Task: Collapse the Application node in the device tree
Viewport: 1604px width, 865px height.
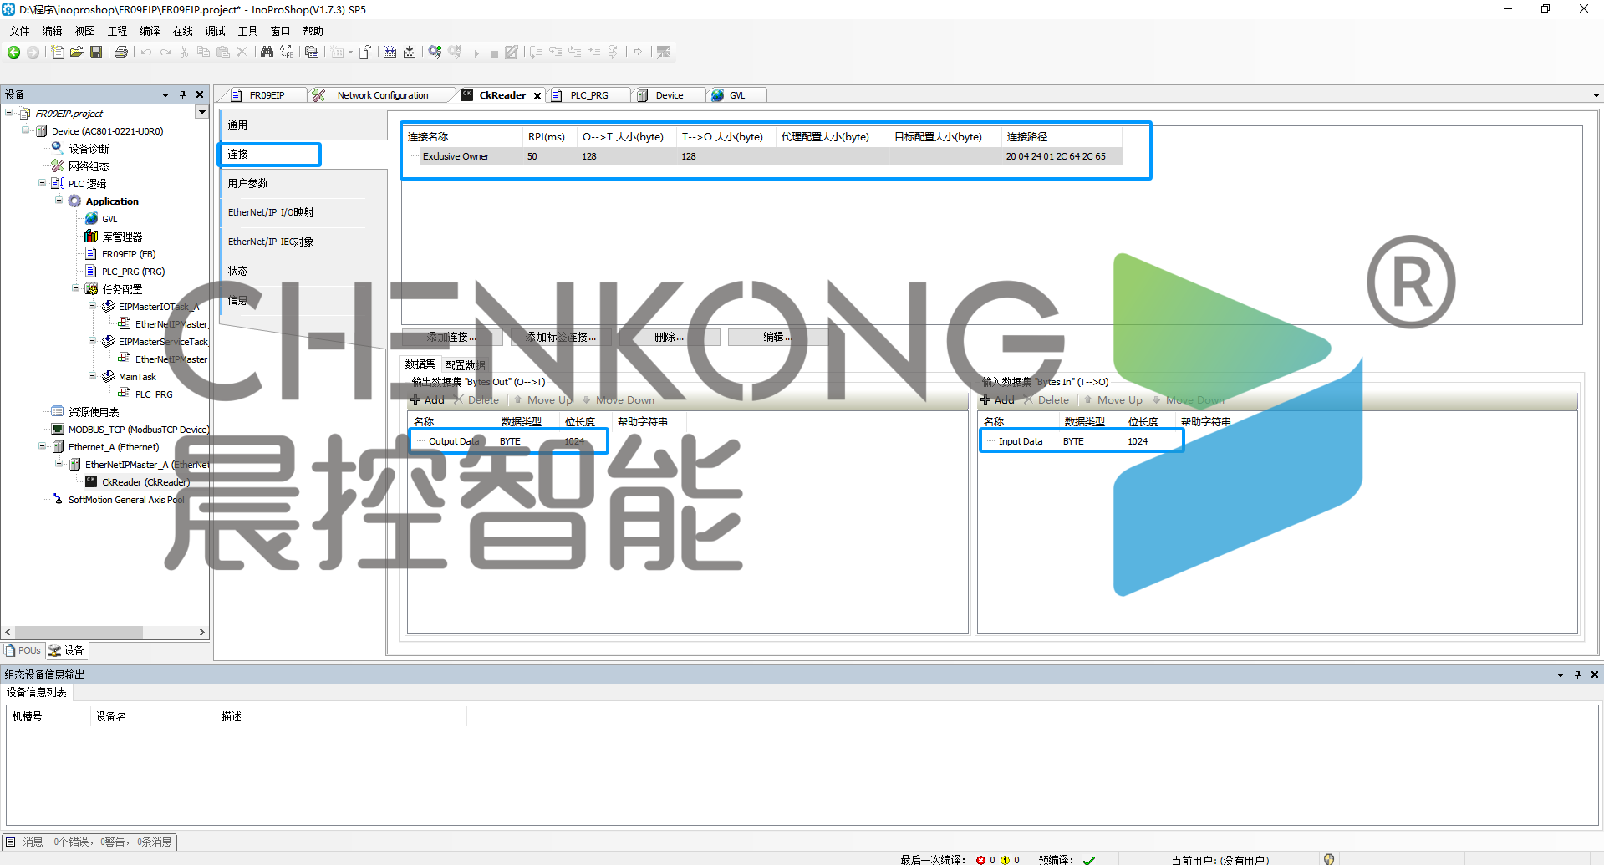Action: (x=59, y=201)
